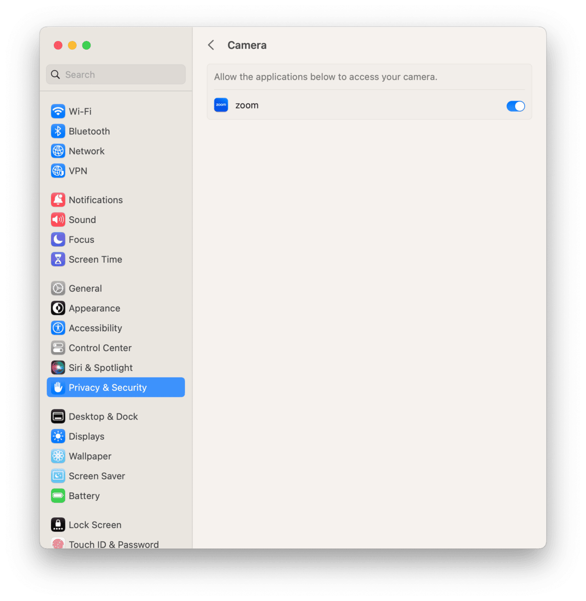Close the System Settings window
Image resolution: width=586 pixels, height=601 pixels.
(x=58, y=45)
